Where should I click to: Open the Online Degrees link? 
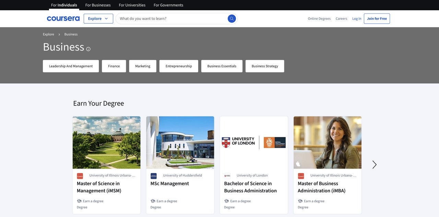point(319,19)
